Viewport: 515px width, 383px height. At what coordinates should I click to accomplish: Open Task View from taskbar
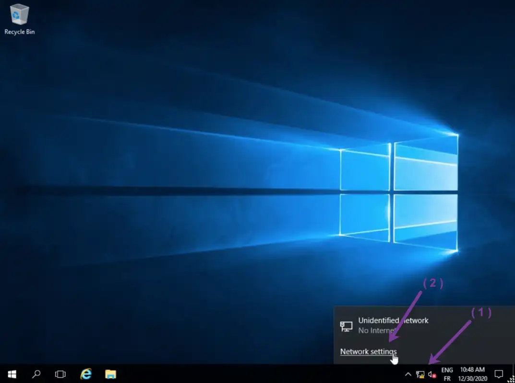tap(60, 374)
